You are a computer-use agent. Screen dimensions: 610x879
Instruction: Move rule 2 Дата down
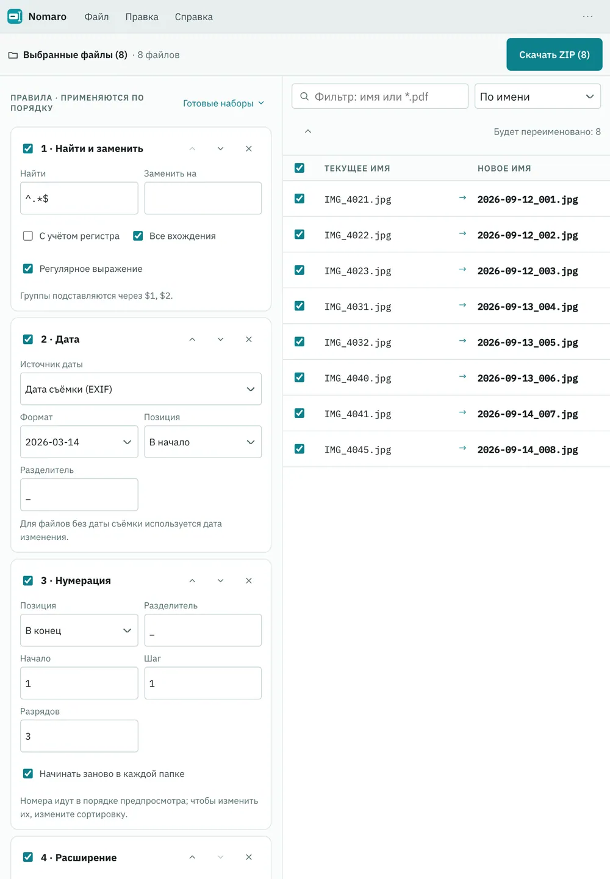pos(220,339)
